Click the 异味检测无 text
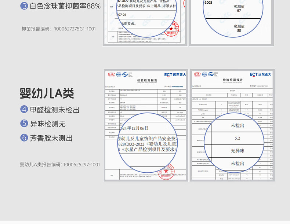The height and width of the screenshot is (224, 290). (48, 124)
